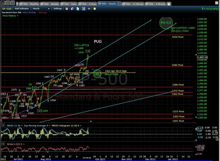Open the Drawings link
This screenshot has height=161, width=220.
tap(42, 12)
